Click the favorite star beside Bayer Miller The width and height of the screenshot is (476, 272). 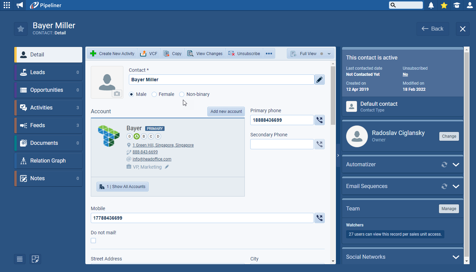point(21,29)
